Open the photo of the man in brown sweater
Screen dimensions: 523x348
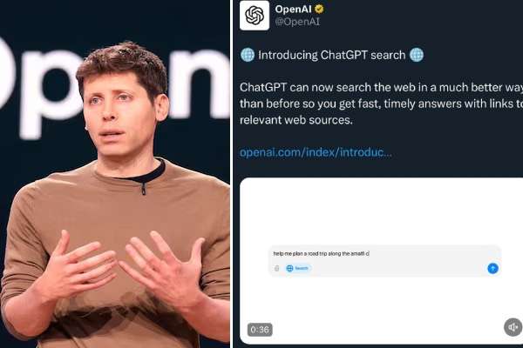coord(115,174)
